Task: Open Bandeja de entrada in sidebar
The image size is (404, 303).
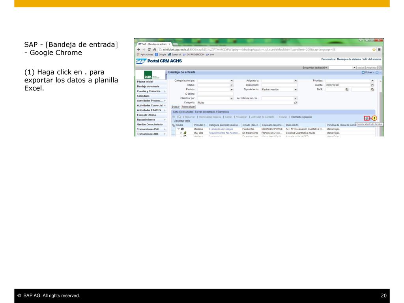Action: (x=148, y=86)
